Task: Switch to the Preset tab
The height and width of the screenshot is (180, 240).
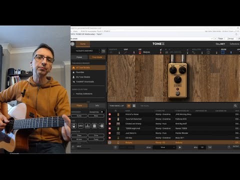Action: [79, 57]
